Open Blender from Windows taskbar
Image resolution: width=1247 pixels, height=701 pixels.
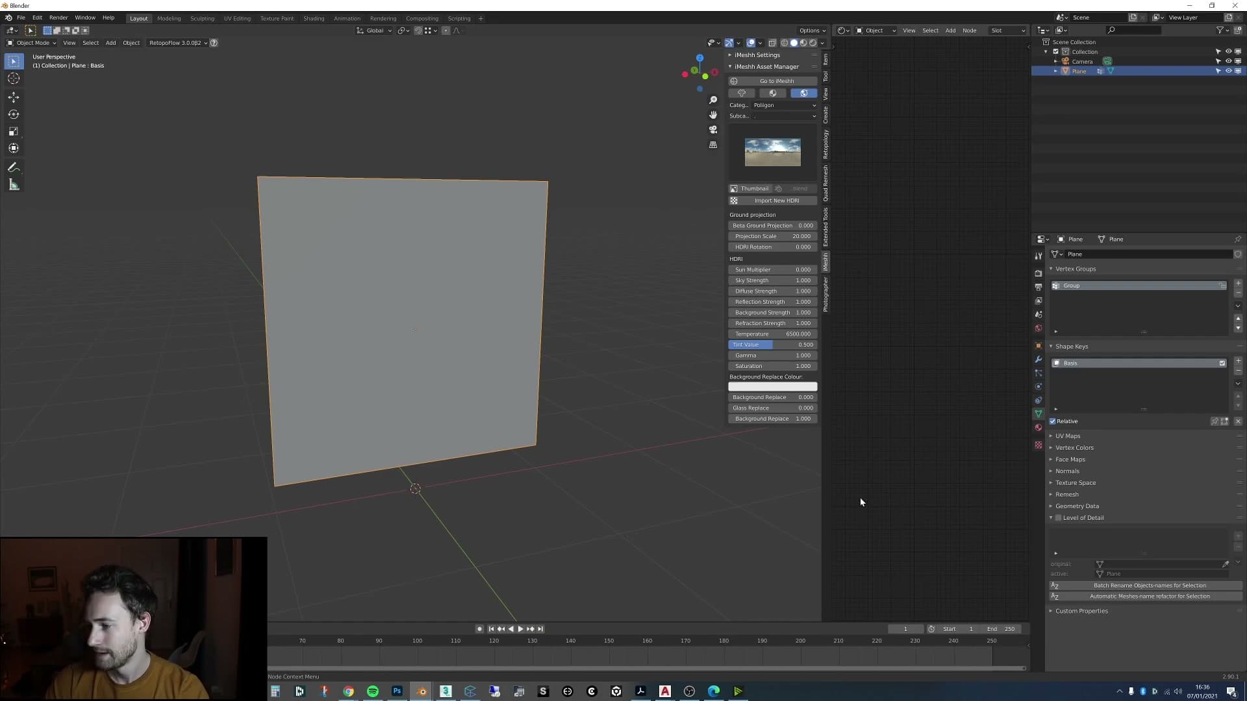422,691
